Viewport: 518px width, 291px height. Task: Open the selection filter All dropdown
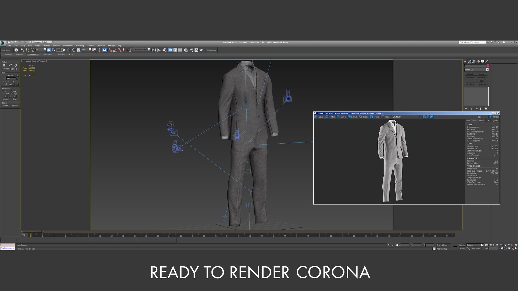click(41, 49)
